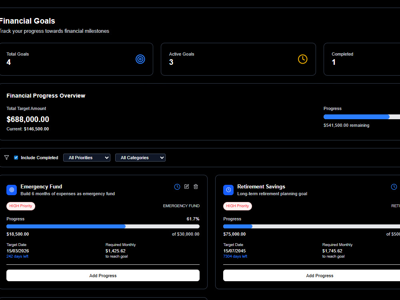The image size is (400, 300).
Task: Click the Active Goals clock icon
Action: pos(302,59)
